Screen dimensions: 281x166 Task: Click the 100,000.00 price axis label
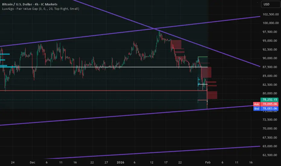(x=270, y=23)
